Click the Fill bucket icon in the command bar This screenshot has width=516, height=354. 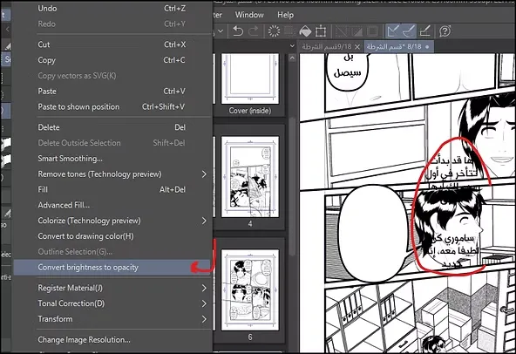coord(305,31)
